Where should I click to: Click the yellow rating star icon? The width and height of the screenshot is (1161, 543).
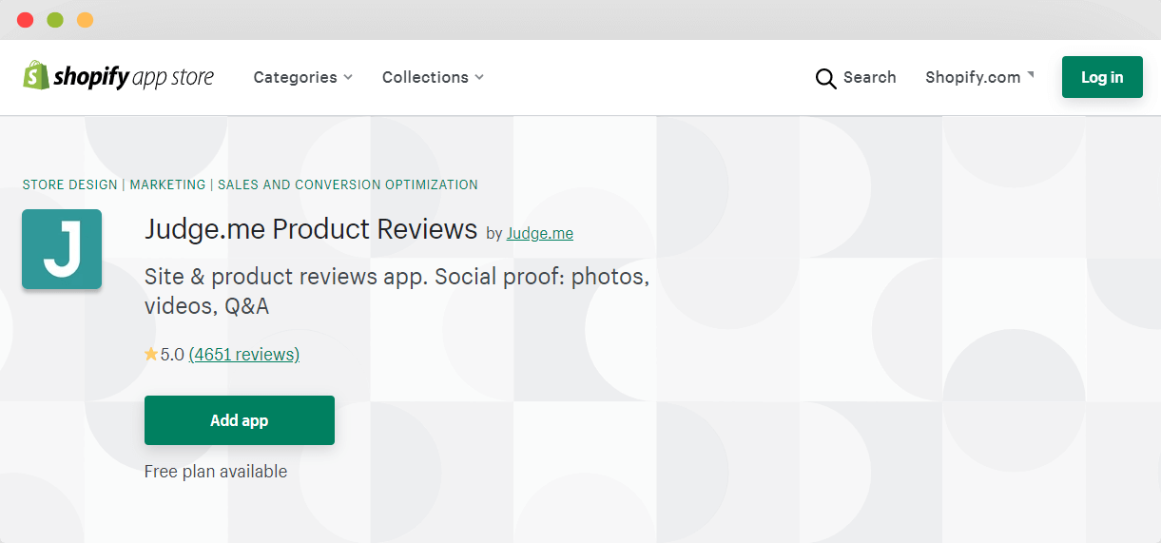(x=151, y=355)
